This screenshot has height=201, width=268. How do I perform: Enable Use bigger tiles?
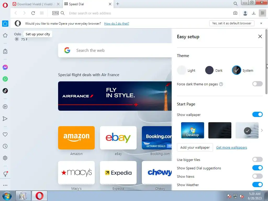tap(257, 159)
